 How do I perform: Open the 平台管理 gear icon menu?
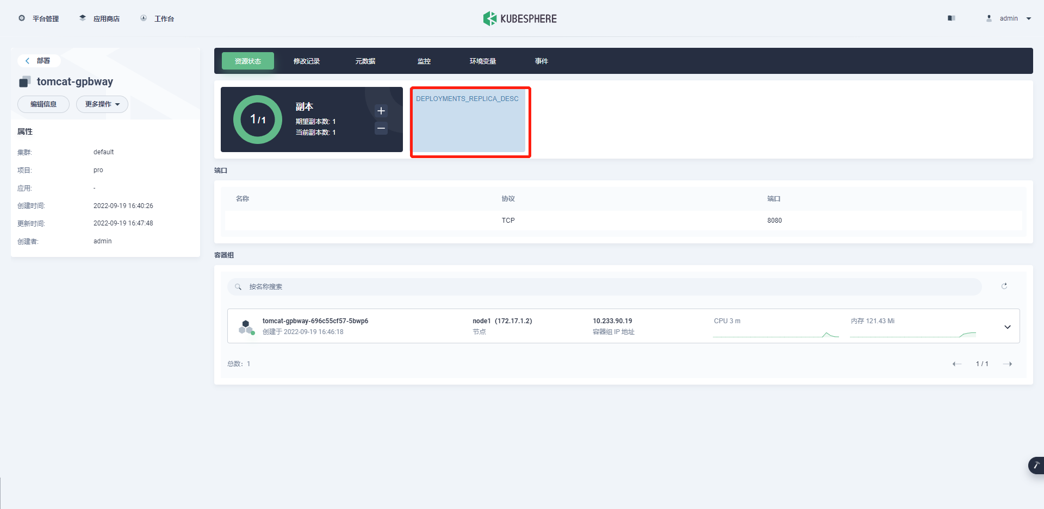pyautogui.click(x=22, y=18)
